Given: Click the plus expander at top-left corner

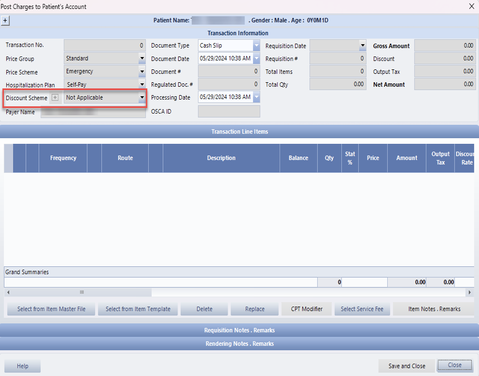Looking at the screenshot, I should coord(5,20).
